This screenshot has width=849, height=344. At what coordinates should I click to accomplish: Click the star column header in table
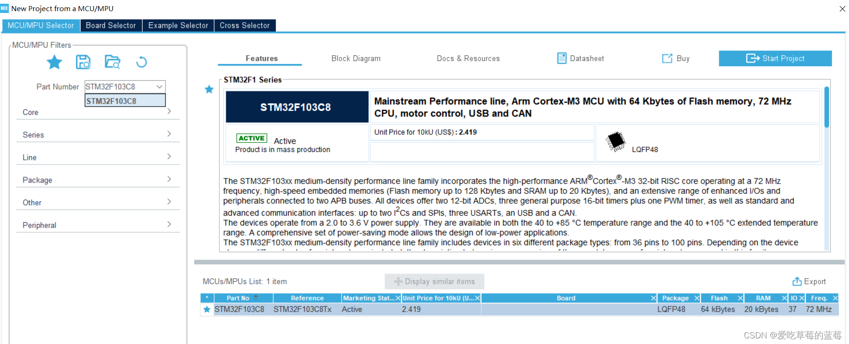tap(207, 298)
